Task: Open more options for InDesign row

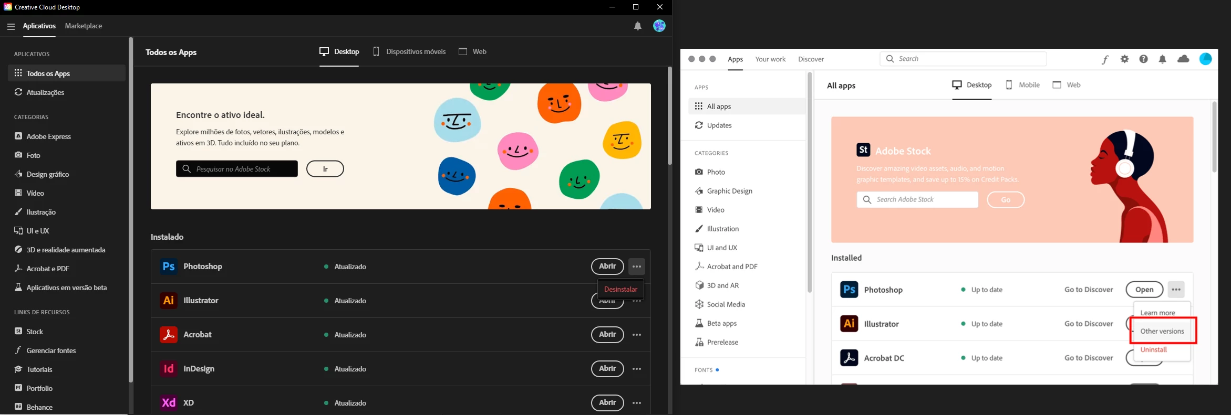Action: [637, 369]
